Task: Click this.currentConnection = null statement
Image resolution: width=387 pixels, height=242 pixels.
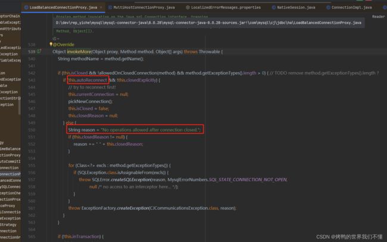Action: [x=98, y=94]
